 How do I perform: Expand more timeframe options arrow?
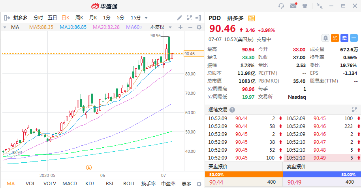[x=146, y=18]
